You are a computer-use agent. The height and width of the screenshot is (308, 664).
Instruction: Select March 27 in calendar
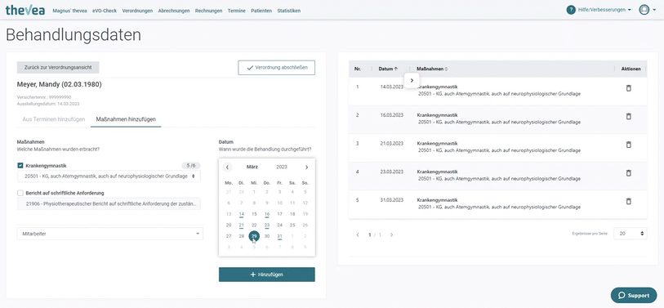point(229,236)
